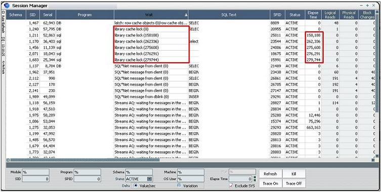
Task: Click the Trace On button
Action: coord(270,183)
